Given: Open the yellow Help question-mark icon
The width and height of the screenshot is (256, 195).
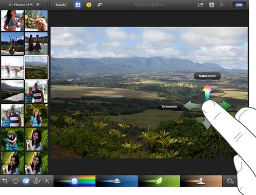Looking at the screenshot, I should tap(89, 5).
